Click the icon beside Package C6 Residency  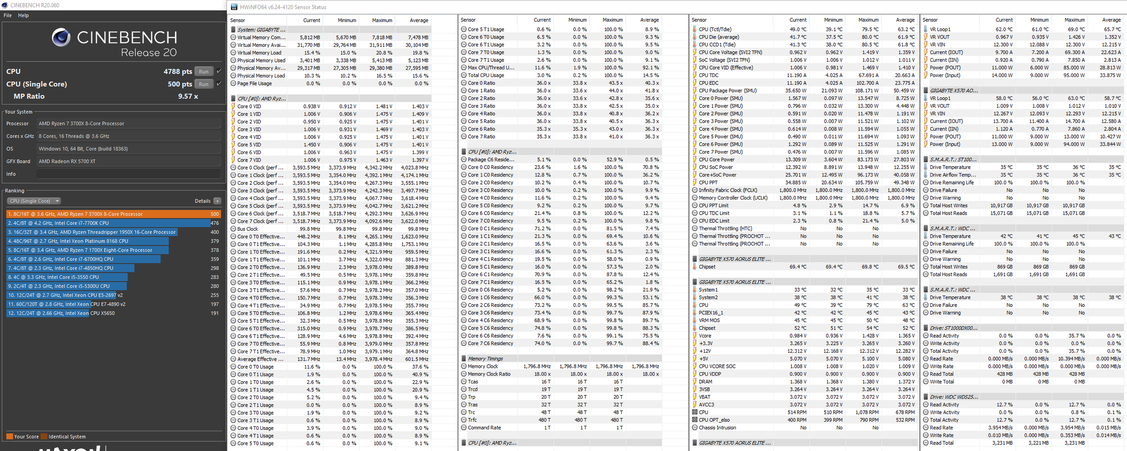(464, 160)
